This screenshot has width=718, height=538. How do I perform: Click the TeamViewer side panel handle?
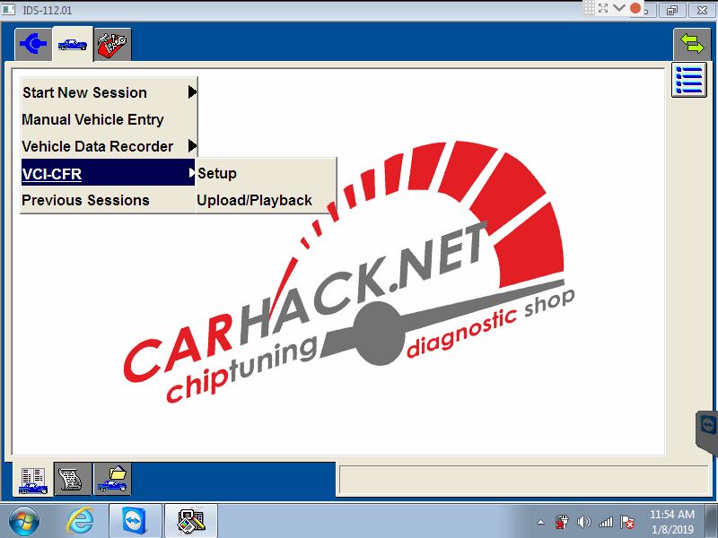point(707,433)
